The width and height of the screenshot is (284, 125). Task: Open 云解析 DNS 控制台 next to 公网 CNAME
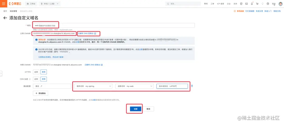(87, 34)
